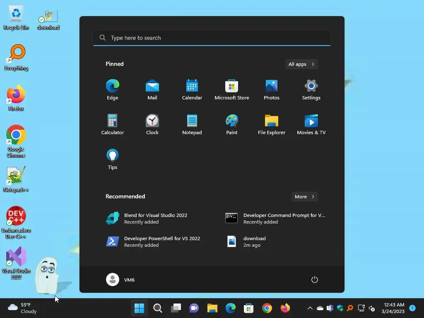Launch the Calendar app
424x318 pixels.
coord(192,89)
